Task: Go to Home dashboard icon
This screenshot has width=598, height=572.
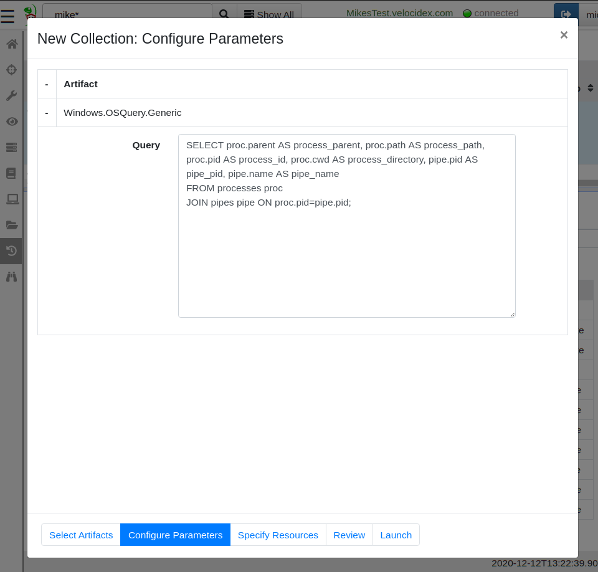Action: coord(11,44)
